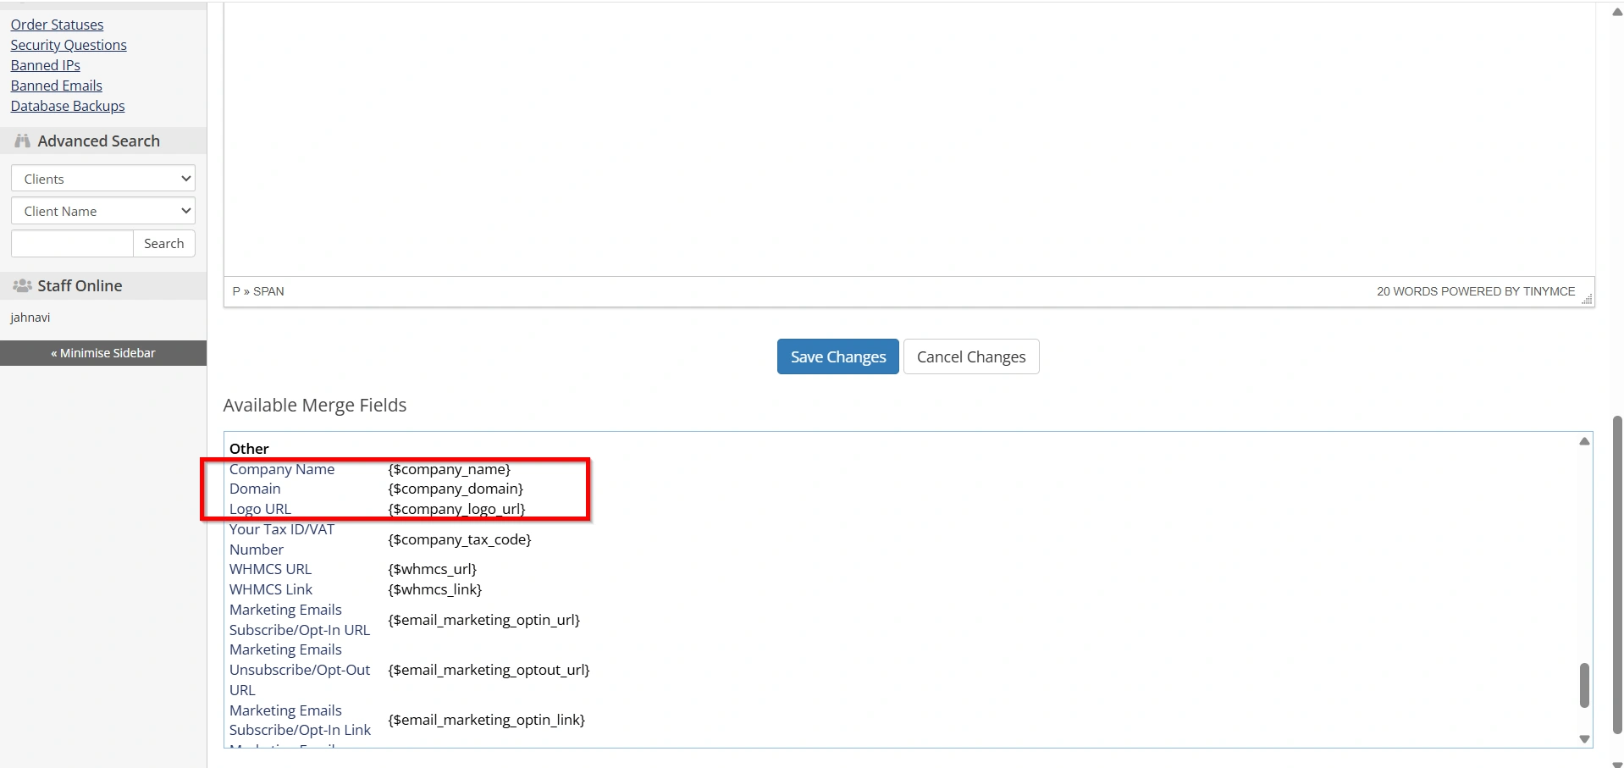Screen dimensions: 1624x768
Task: Click the Other section heading
Action: 249,449
